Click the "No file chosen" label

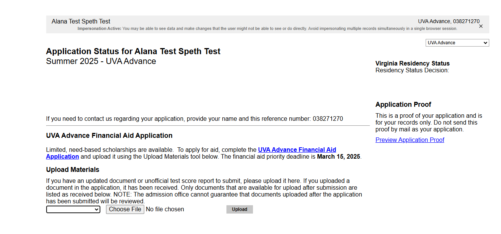click(165, 209)
